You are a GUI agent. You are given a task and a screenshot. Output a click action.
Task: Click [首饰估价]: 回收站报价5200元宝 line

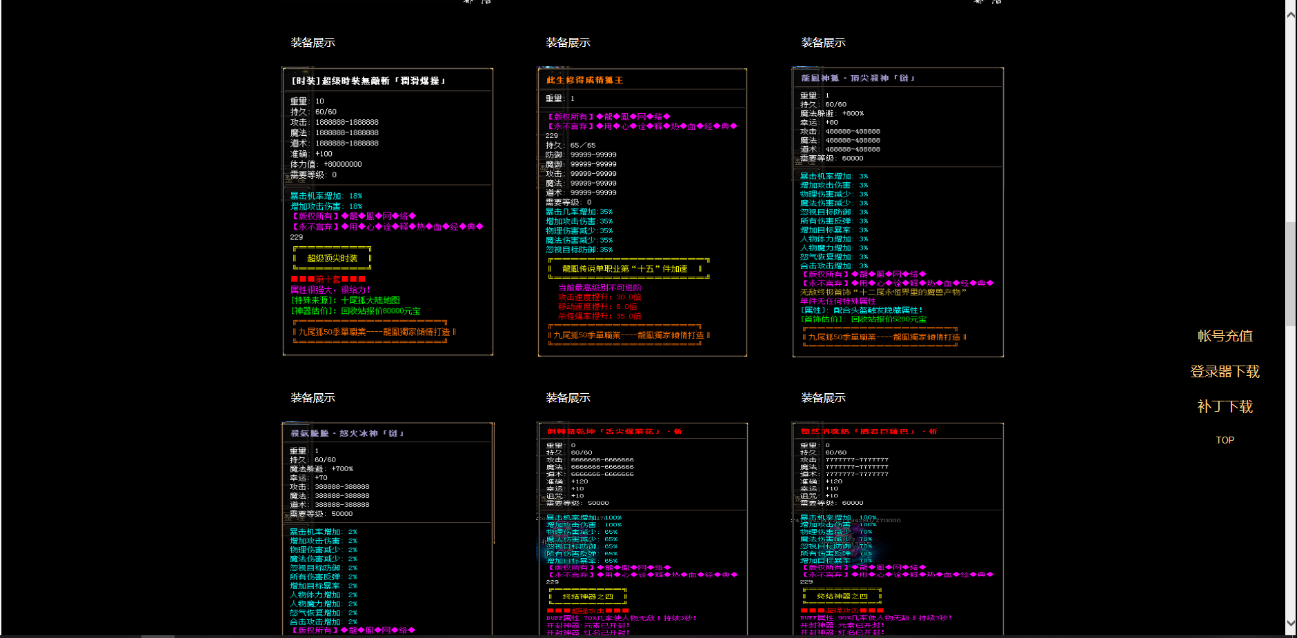[x=863, y=319]
